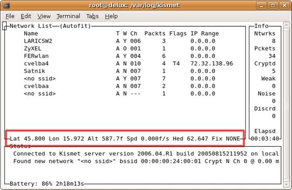Click the Battery: 86% 2h18m13s indicator
292x190 pixels.
(x=47, y=184)
